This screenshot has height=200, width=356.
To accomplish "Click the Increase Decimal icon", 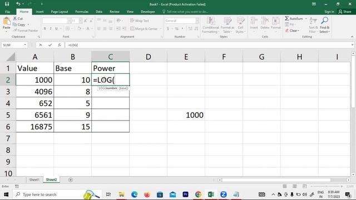I will pos(190,28).
